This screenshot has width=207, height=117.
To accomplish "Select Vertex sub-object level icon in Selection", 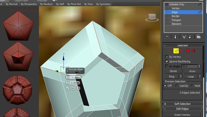I will [x=170, y=51].
